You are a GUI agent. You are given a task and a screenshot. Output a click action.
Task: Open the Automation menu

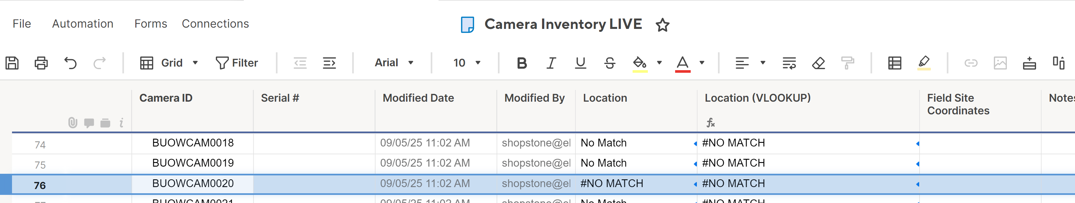(x=83, y=24)
